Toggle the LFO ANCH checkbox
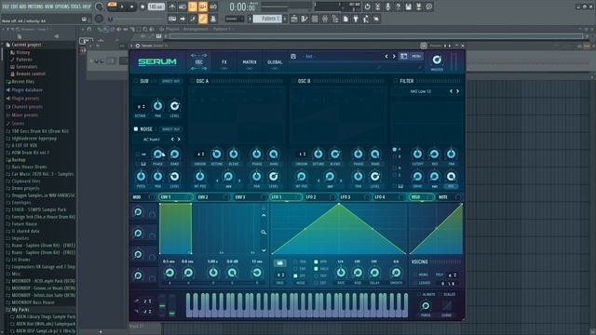This screenshot has height=335, width=596. tap(316, 269)
